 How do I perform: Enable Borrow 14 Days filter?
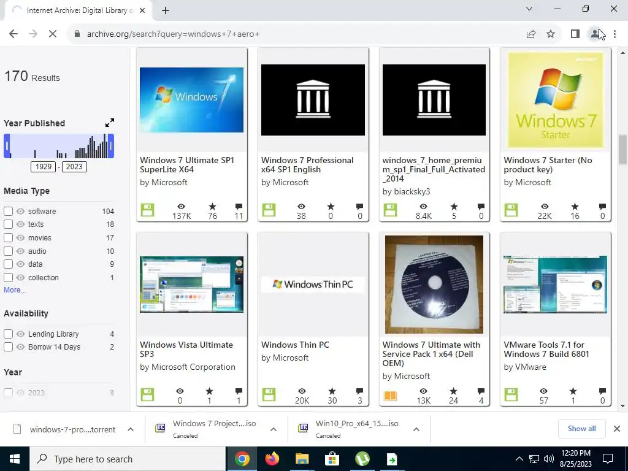pos(8,347)
